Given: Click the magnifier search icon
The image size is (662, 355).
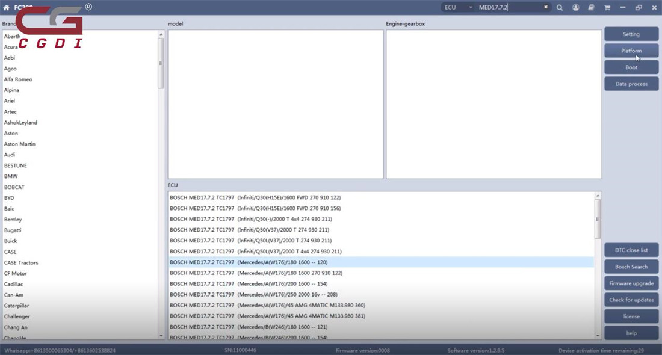Looking at the screenshot, I should coord(560,8).
